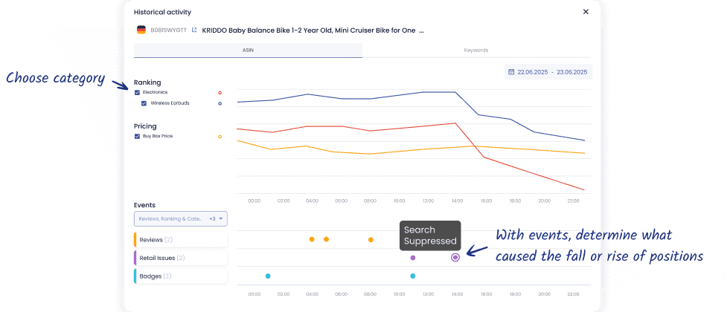Click the red Electronics line color marker
Viewport: 727px width, 312px height.
(220, 93)
